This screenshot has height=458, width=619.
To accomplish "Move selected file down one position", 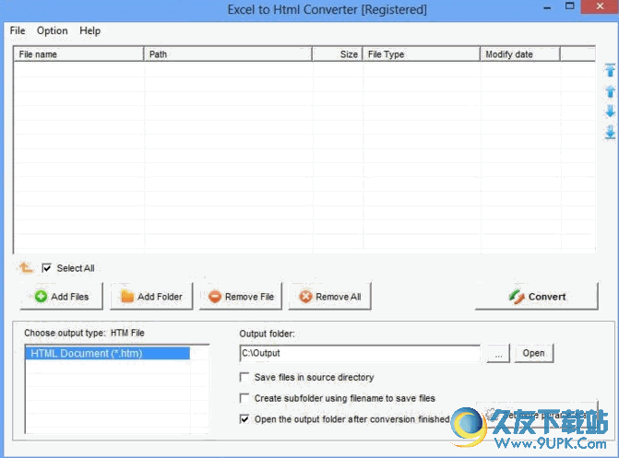I will point(610,112).
